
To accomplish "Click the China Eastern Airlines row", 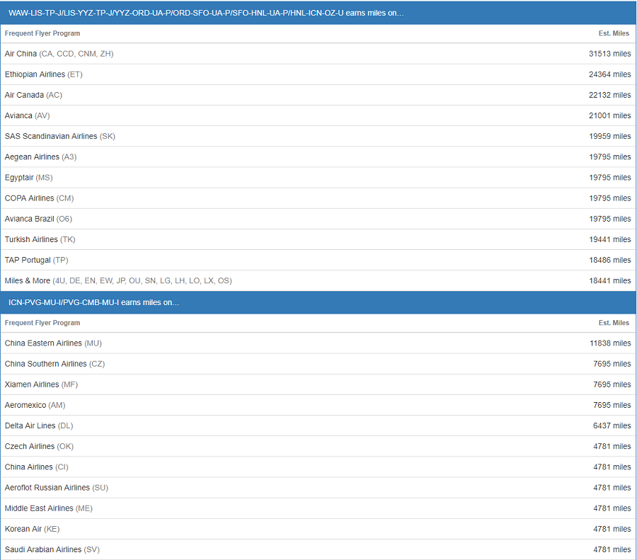I will pos(318,343).
